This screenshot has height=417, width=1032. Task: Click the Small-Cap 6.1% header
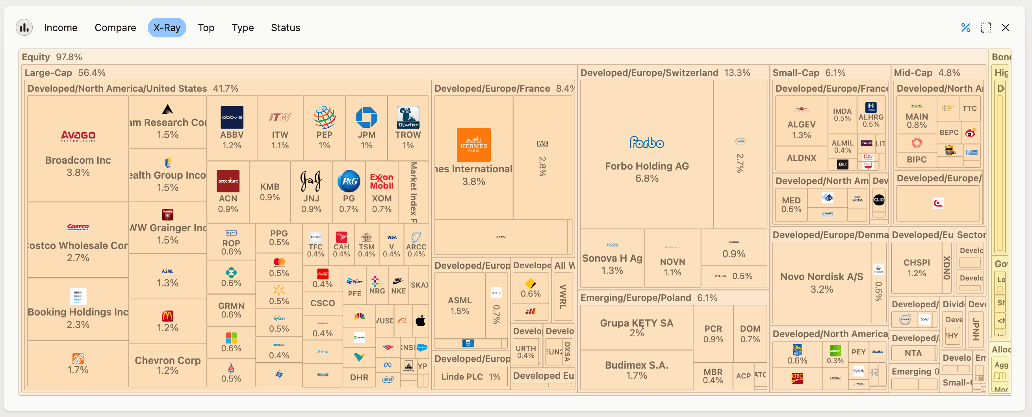(809, 72)
